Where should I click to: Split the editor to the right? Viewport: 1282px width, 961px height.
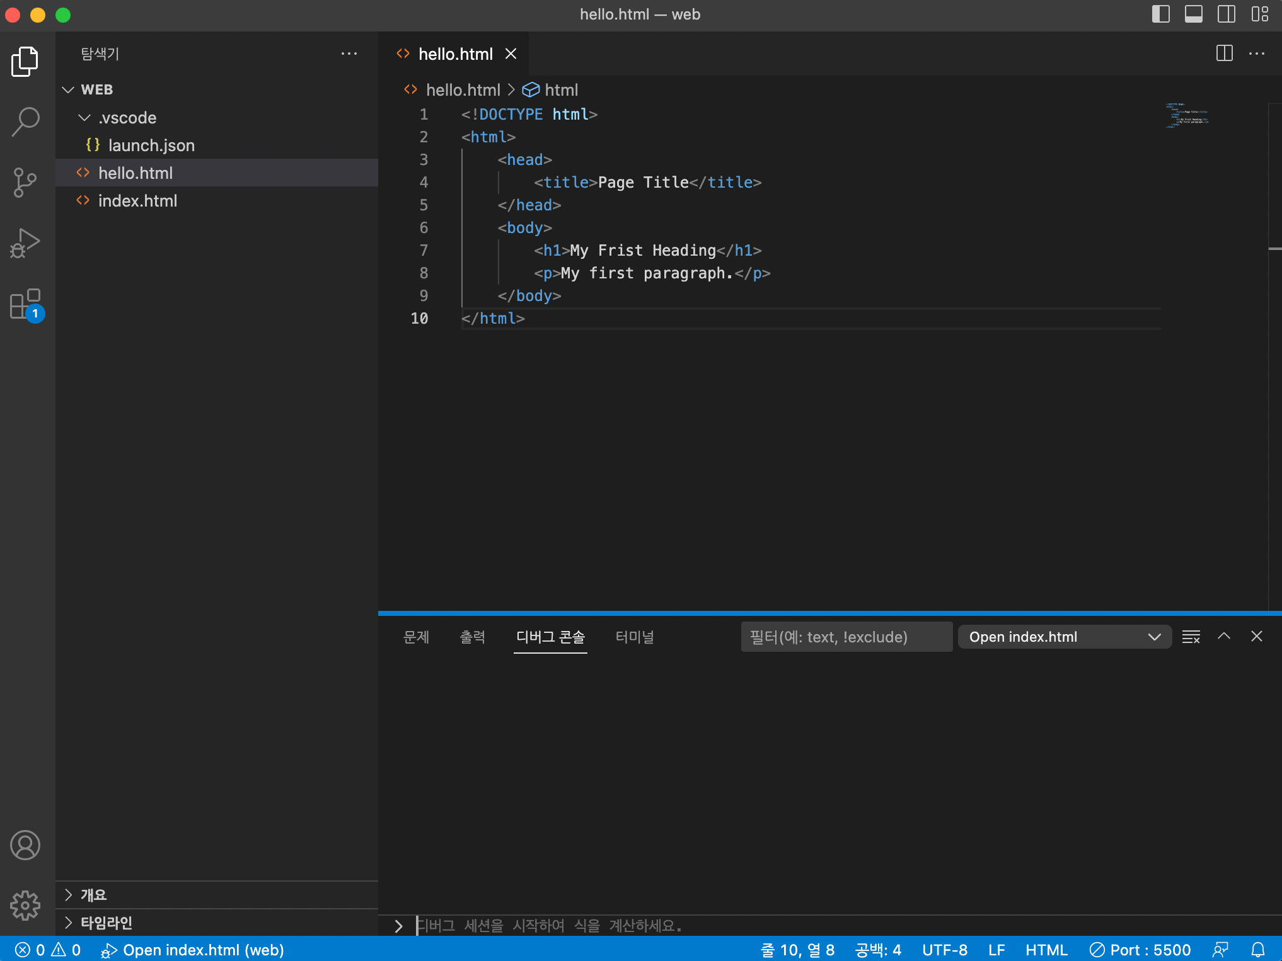click(x=1224, y=54)
